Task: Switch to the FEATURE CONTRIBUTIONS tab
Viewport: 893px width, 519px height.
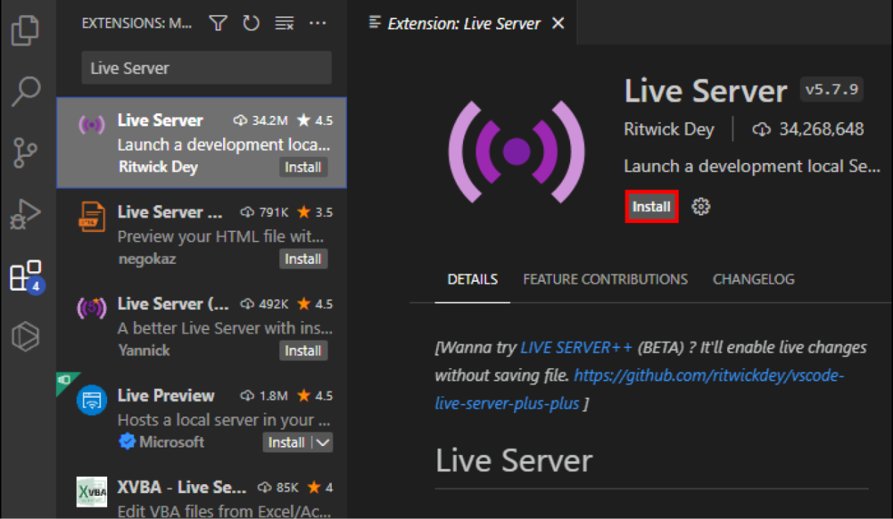Action: tap(604, 279)
